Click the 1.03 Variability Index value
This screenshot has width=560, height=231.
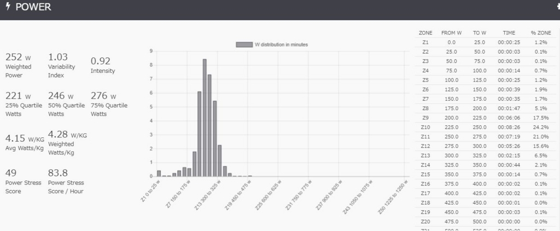pos(58,57)
